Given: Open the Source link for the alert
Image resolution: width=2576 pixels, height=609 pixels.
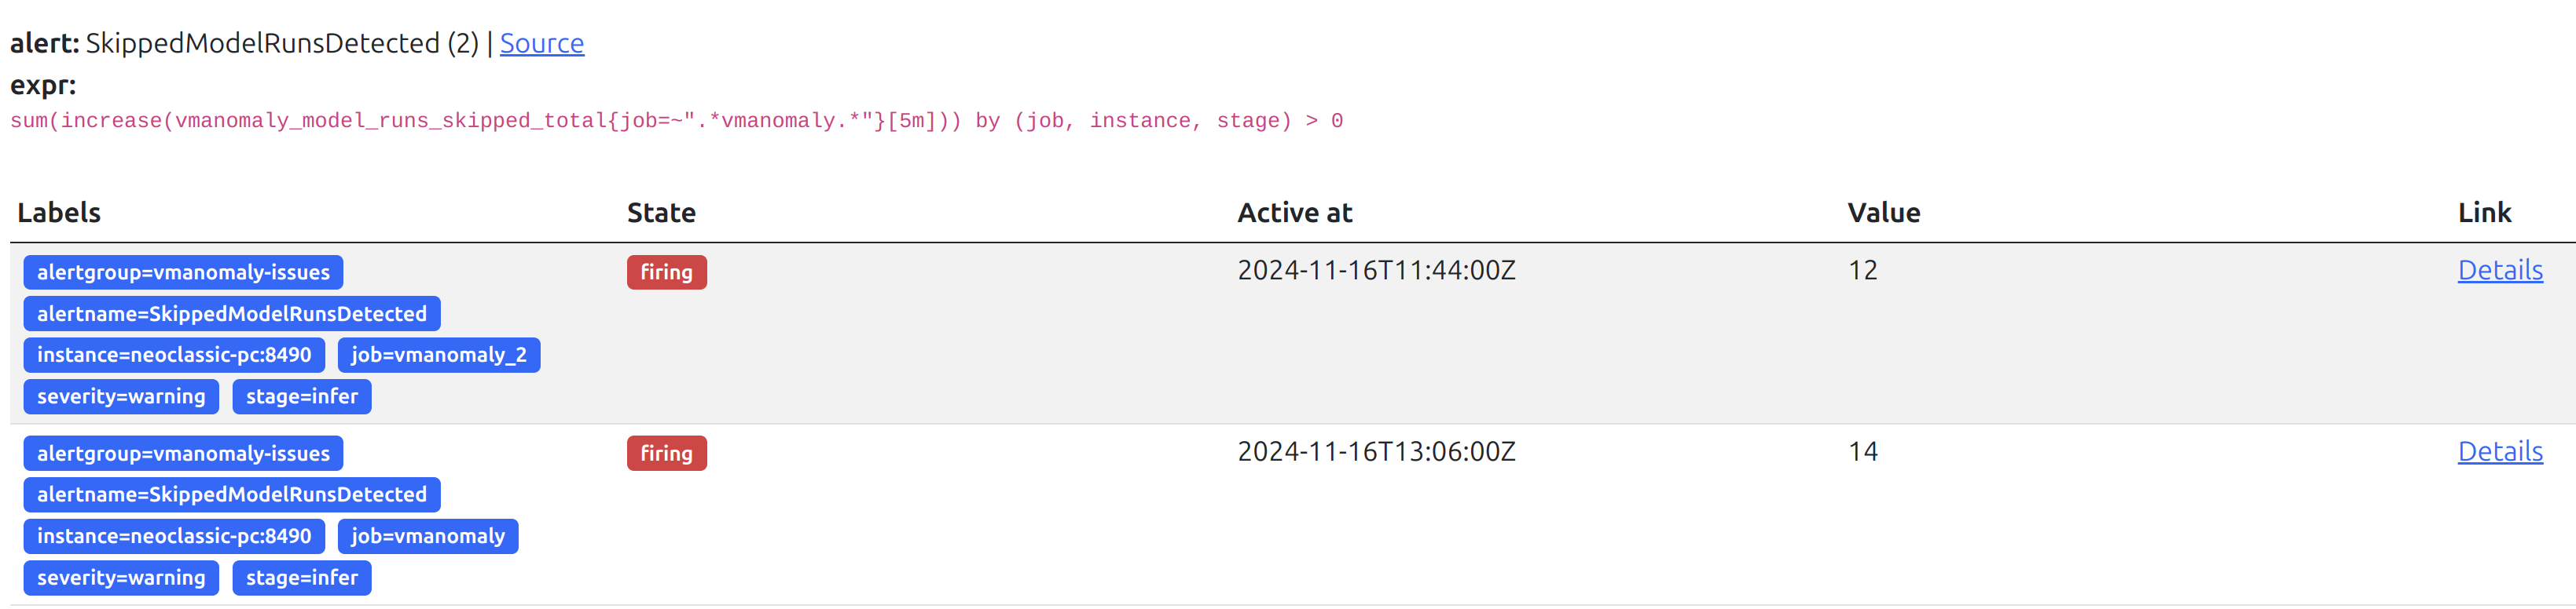Looking at the screenshot, I should coord(541,44).
